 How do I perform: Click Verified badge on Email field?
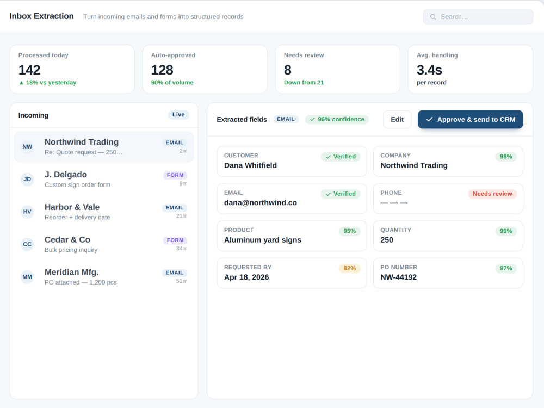pos(341,194)
